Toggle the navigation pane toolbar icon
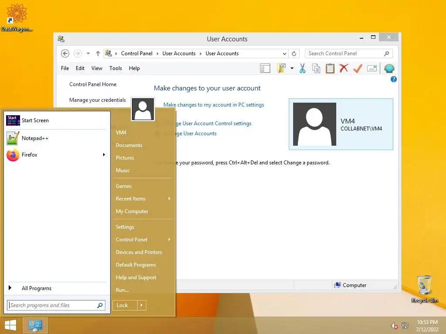The image size is (446, 334). pyautogui.click(x=265, y=68)
